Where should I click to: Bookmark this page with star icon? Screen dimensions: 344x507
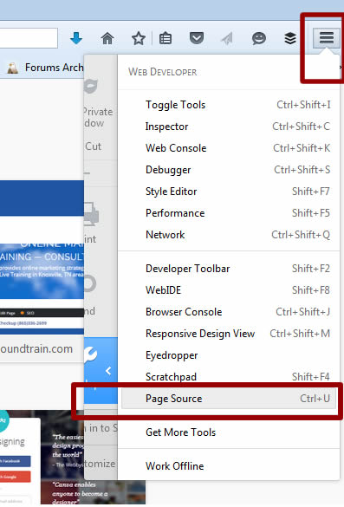(139, 38)
